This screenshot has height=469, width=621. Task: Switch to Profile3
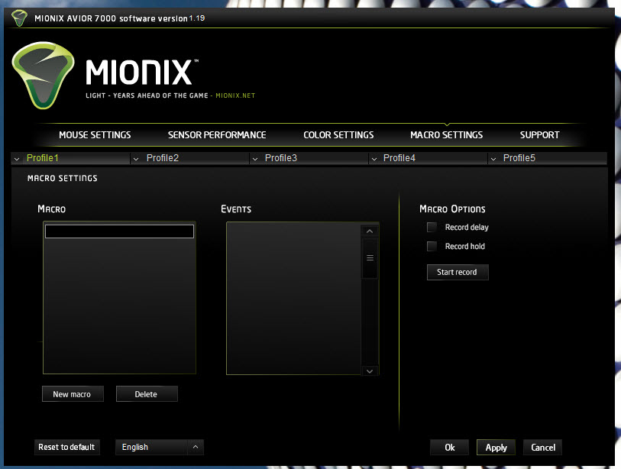pyautogui.click(x=281, y=158)
